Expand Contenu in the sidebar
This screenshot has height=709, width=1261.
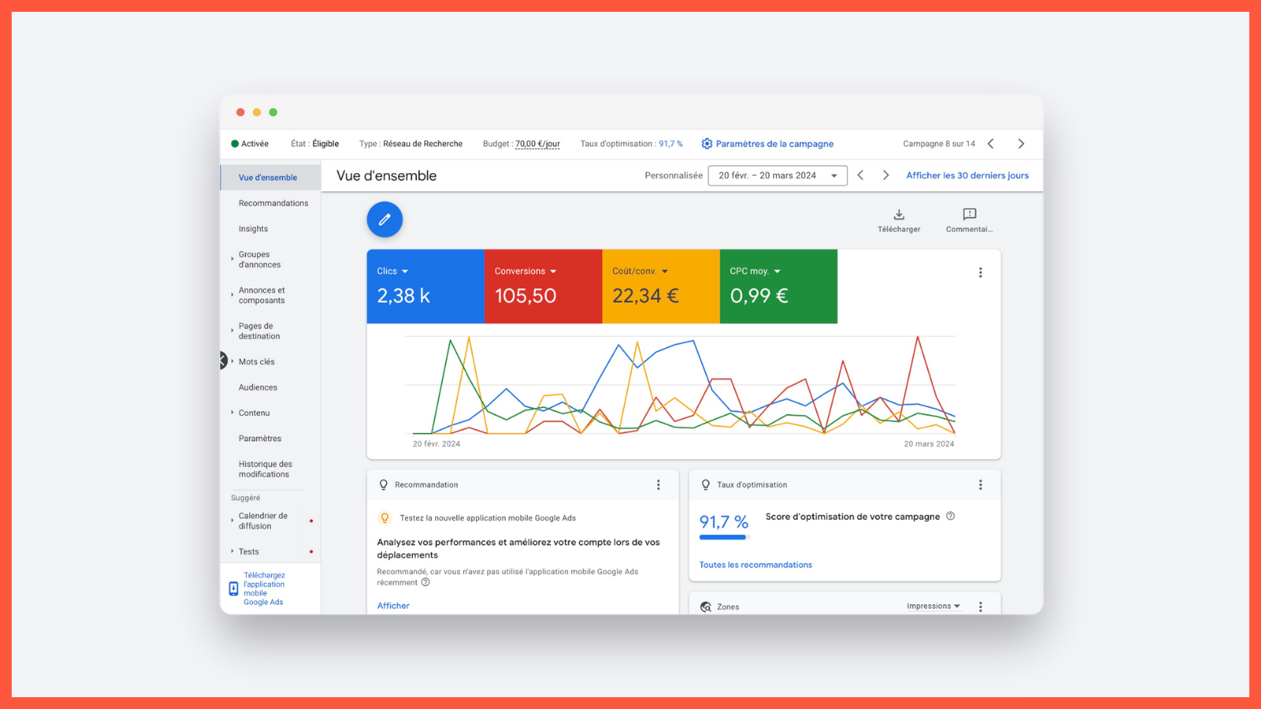coord(232,412)
